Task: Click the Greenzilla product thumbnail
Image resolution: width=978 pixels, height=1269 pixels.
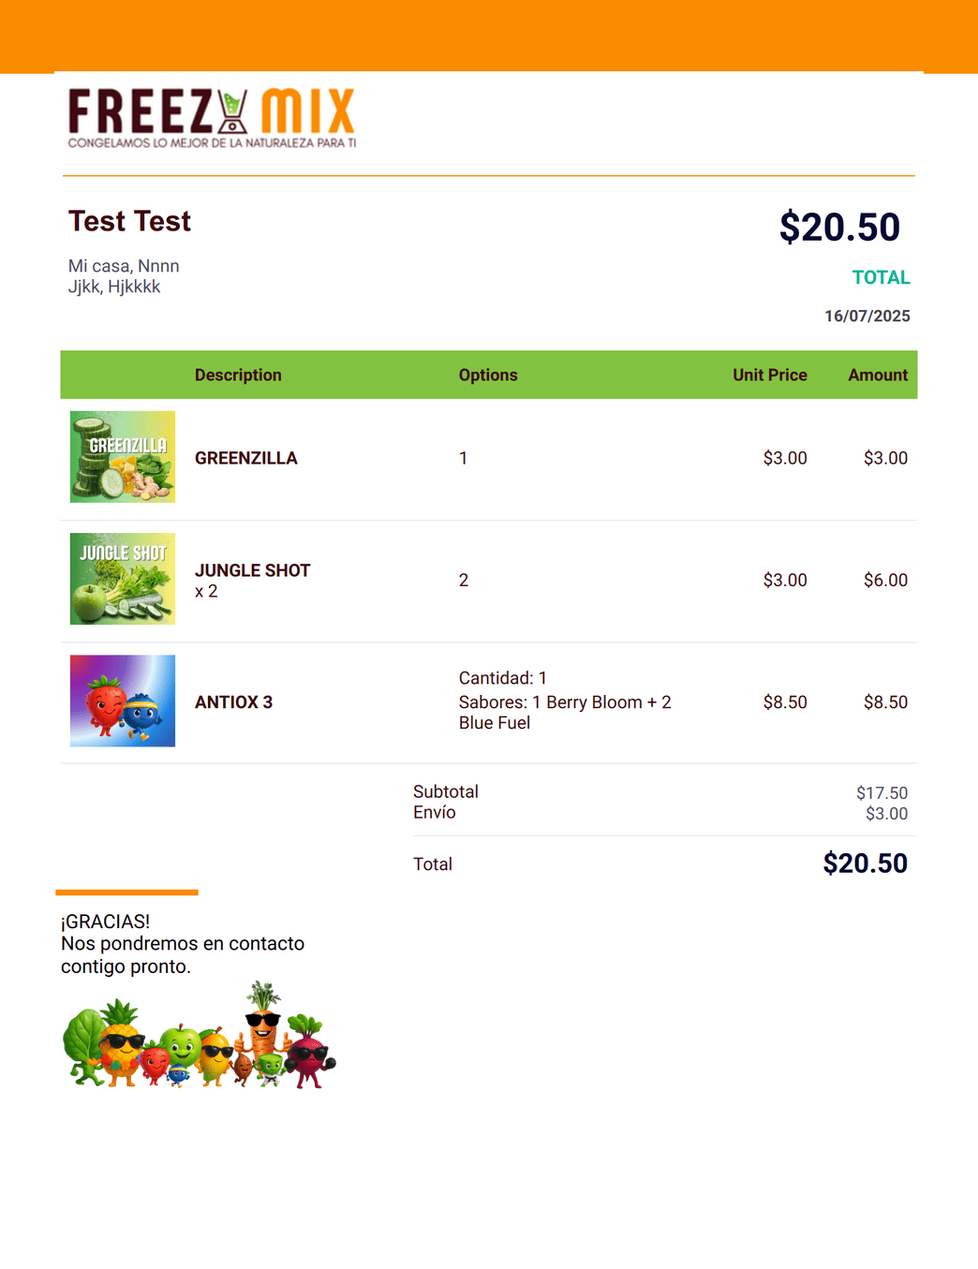Action: point(123,457)
